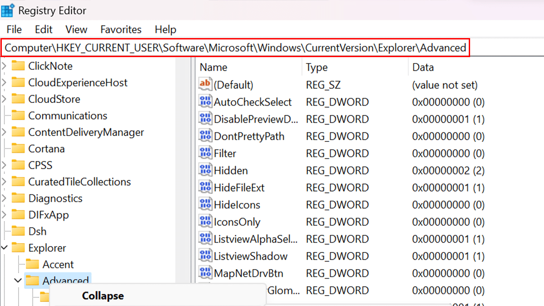
Task: Click the ListviewShadow value icon
Action: pyautogui.click(x=205, y=256)
